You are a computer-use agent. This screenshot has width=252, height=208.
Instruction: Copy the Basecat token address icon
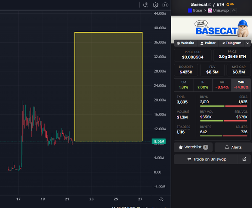[210, 4]
